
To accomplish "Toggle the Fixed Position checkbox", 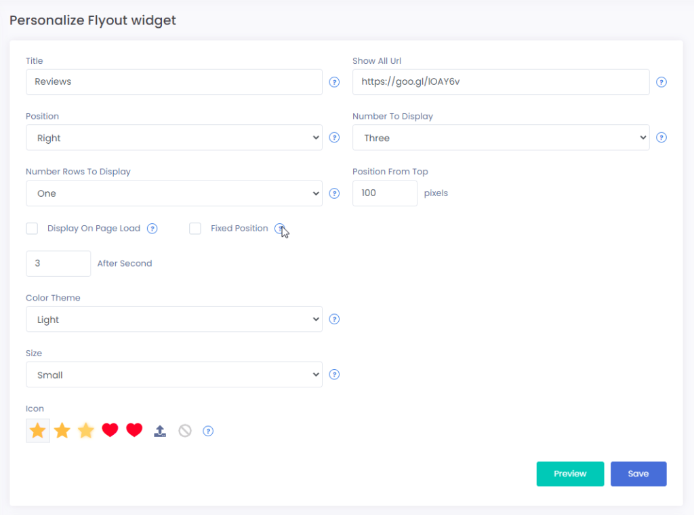I will click(195, 229).
